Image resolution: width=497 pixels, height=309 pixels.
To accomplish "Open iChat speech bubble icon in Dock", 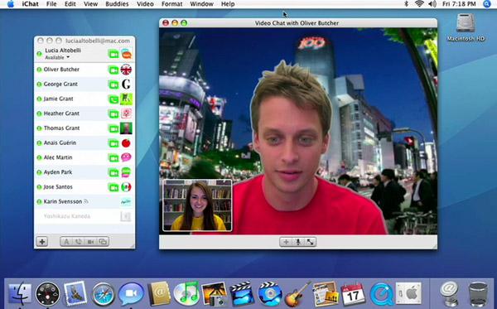I will coord(131,294).
